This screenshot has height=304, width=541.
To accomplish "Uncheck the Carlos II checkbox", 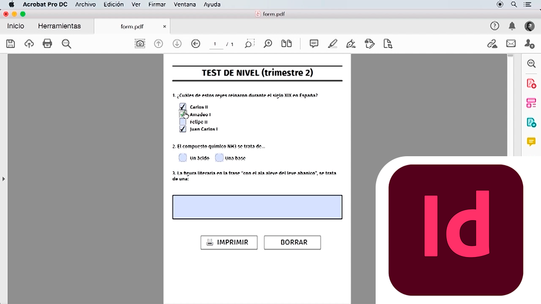I will [183, 107].
